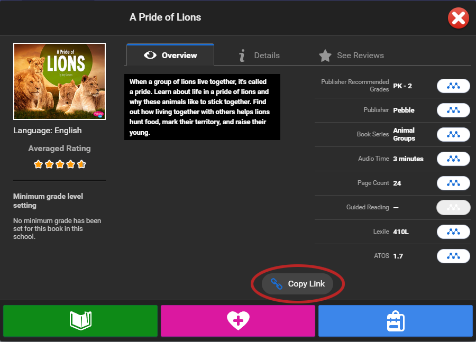The width and height of the screenshot is (476, 342).
Task: Click the similar-books icon for Page Count
Action: pos(453,183)
